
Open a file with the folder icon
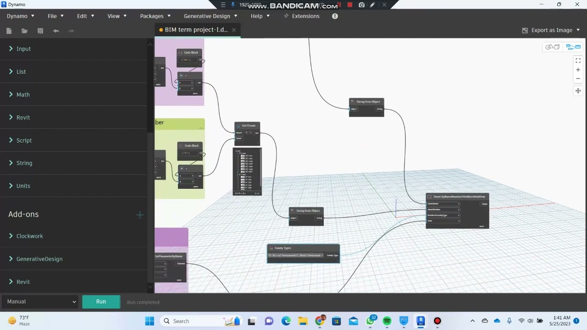[24, 31]
